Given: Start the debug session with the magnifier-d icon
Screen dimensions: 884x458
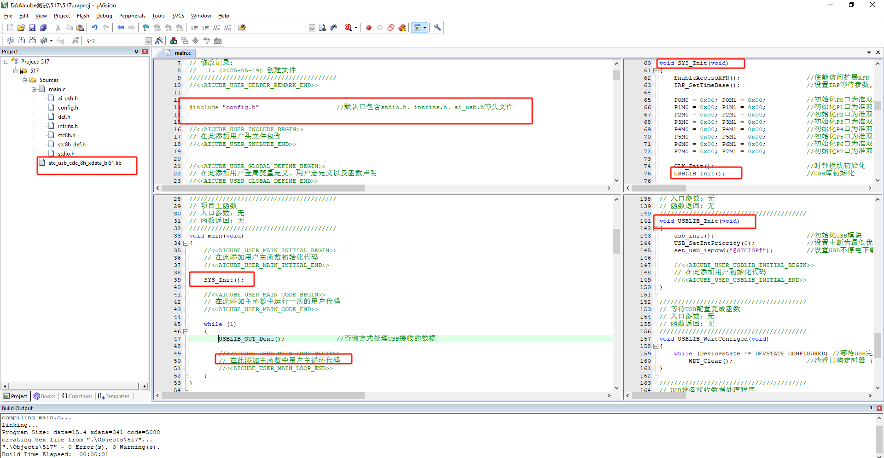Looking at the screenshot, I should 349,28.
